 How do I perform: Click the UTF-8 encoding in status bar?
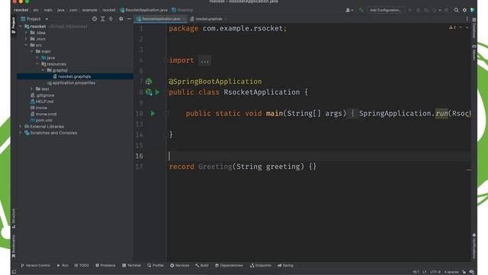(x=435, y=272)
